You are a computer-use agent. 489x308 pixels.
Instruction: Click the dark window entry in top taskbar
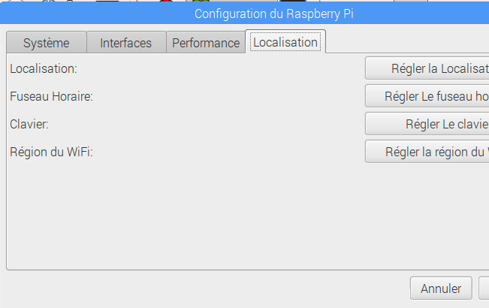click(x=292, y=1)
